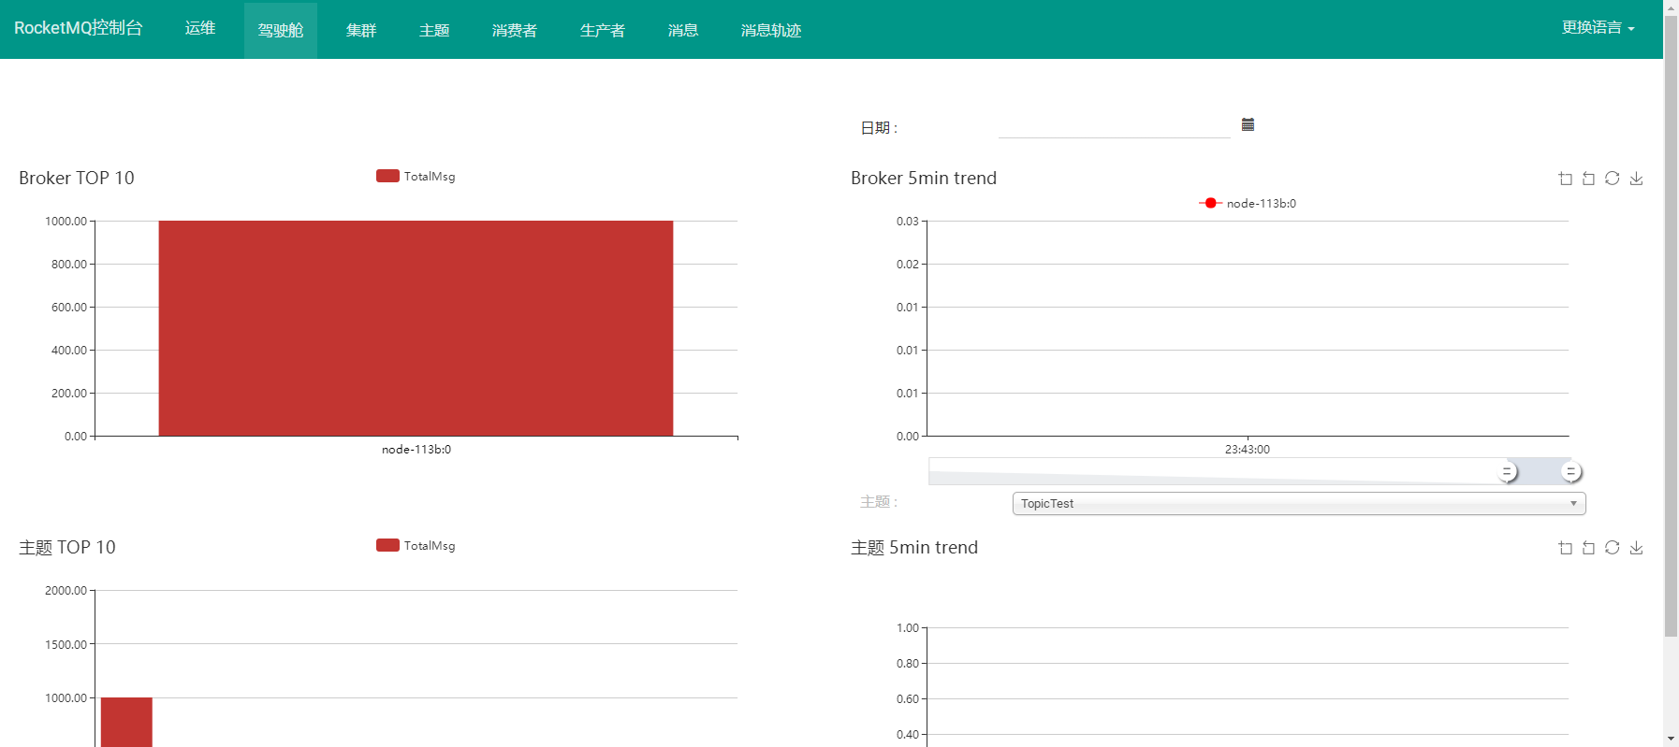Click the vertical scrollbar thumb
This screenshot has width=1679, height=747.
point(1671,326)
